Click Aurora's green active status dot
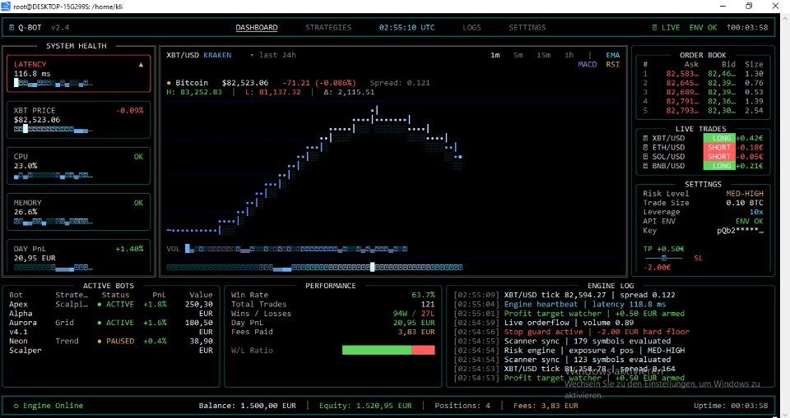Viewport: 790px width, 418px height. [x=100, y=323]
